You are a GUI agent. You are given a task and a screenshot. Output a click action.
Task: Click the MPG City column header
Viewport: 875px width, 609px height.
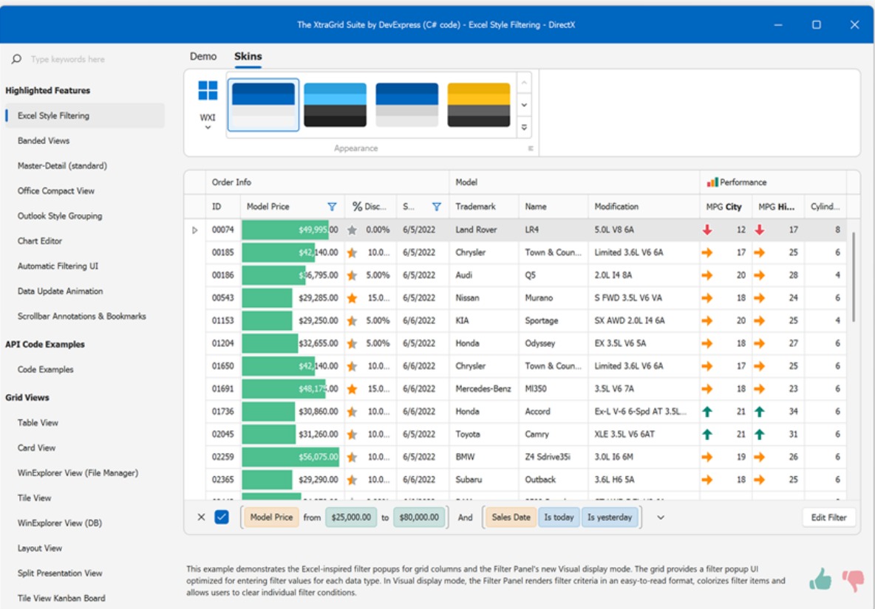(726, 207)
